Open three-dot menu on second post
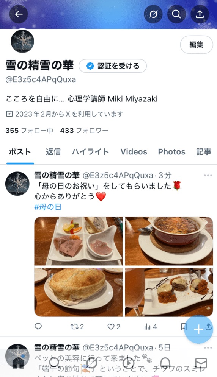Image resolution: width=217 pixels, height=377 pixels. (208, 348)
